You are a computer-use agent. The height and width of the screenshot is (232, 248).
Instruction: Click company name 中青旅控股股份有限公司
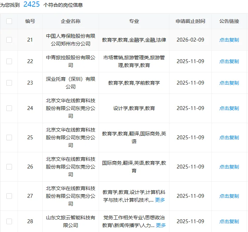click(71, 61)
